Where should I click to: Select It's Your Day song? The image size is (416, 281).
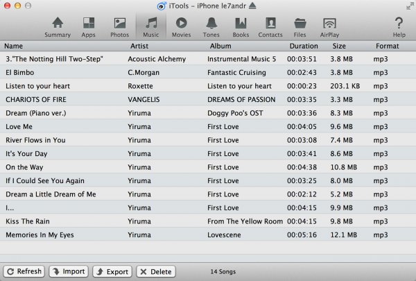[26, 154]
